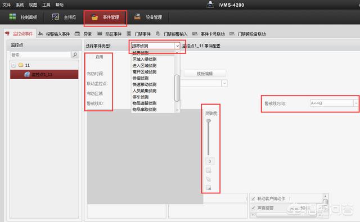Click the 防区事件 tab icon

[x=100, y=34]
